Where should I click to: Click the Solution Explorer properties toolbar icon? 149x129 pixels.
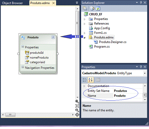(85, 9)
